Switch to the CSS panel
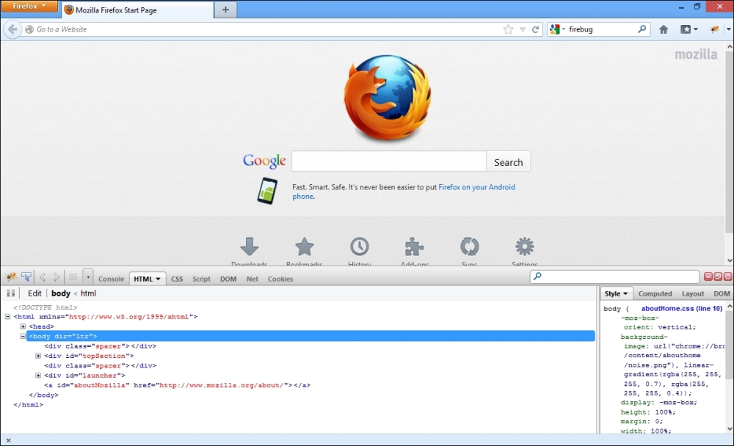 point(177,279)
